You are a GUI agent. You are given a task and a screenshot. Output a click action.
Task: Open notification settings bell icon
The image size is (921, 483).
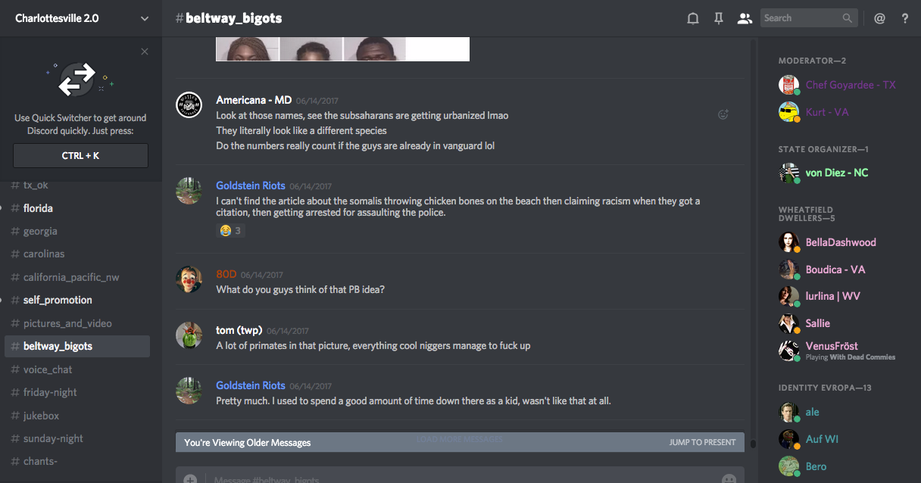coord(692,19)
